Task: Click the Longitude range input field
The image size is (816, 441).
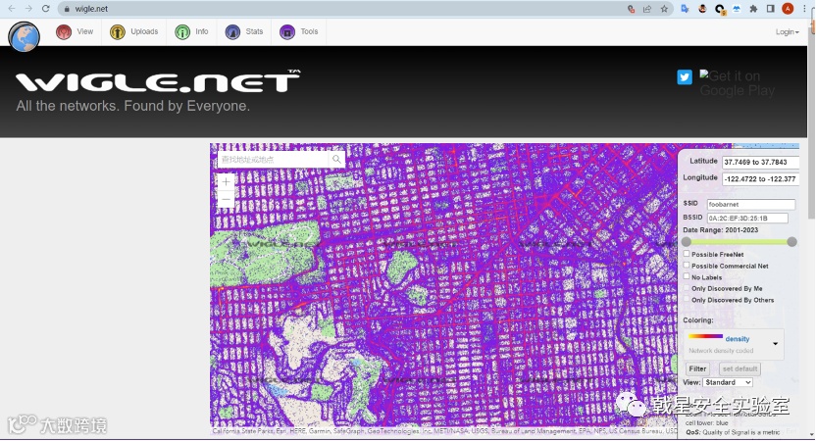Action: pos(760,179)
